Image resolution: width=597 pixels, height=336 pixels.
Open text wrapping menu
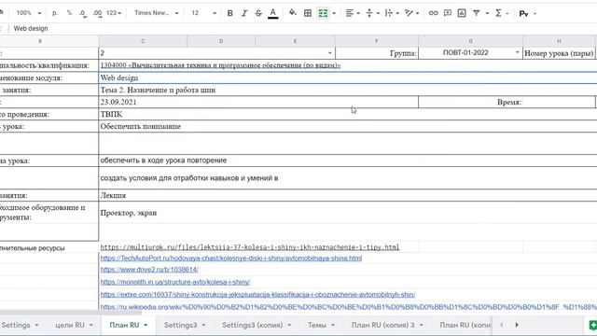pos(392,13)
